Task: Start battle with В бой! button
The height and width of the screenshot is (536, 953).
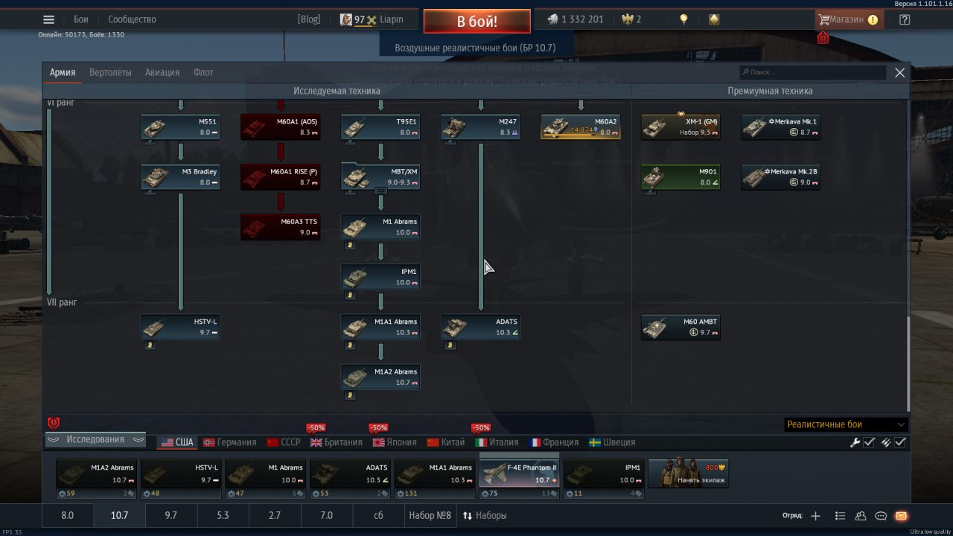Action: tap(477, 22)
